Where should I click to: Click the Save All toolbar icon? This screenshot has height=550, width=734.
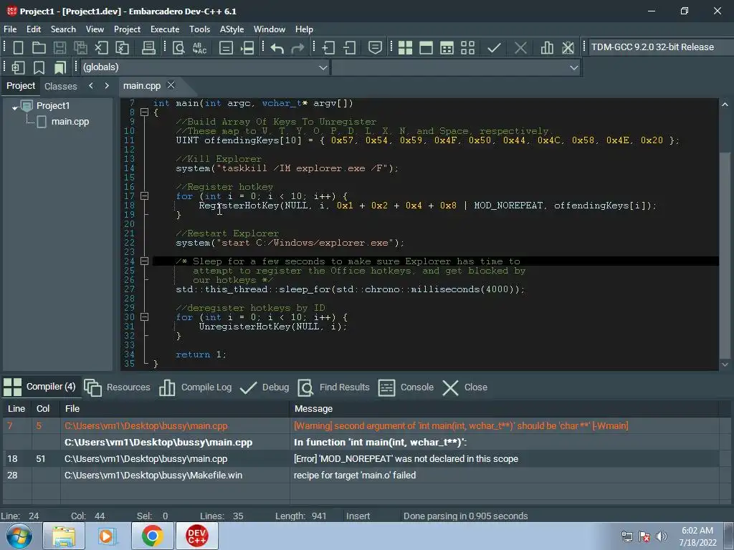click(x=80, y=48)
